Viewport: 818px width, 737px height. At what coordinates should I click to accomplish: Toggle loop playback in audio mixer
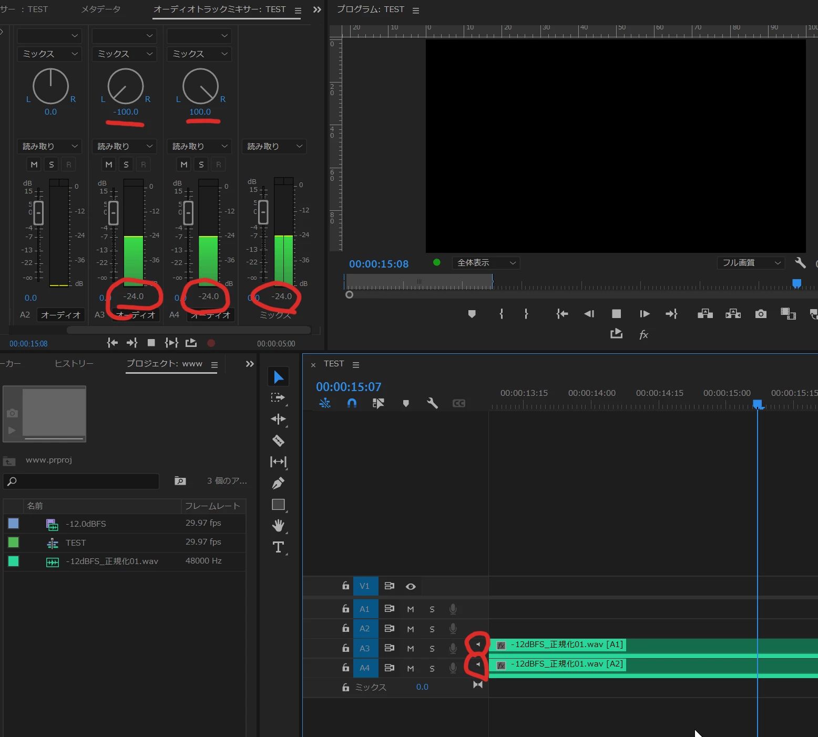(191, 343)
